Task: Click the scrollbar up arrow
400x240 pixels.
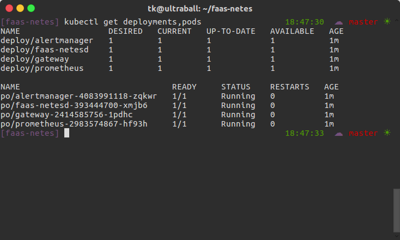Action: [396, 20]
